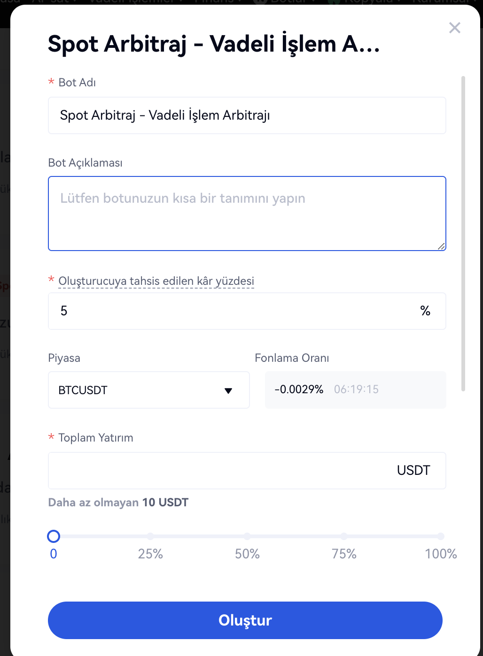Click the slider handle at 0
The height and width of the screenshot is (656, 483).
(54, 536)
